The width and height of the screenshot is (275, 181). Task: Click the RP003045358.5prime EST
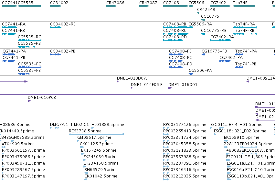coord(166,147)
